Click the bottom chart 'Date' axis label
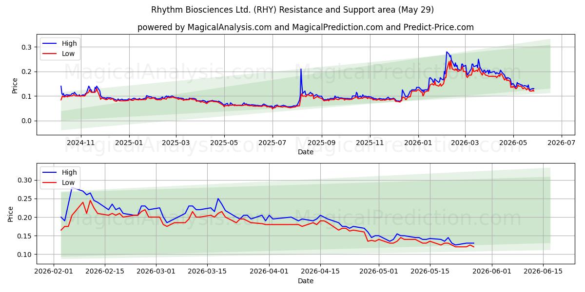The image size is (585, 292). click(306, 281)
